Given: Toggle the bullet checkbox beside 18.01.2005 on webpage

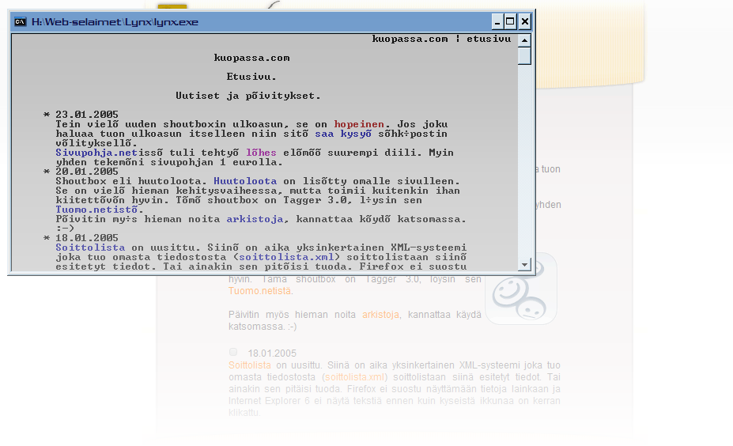Looking at the screenshot, I should [233, 352].
